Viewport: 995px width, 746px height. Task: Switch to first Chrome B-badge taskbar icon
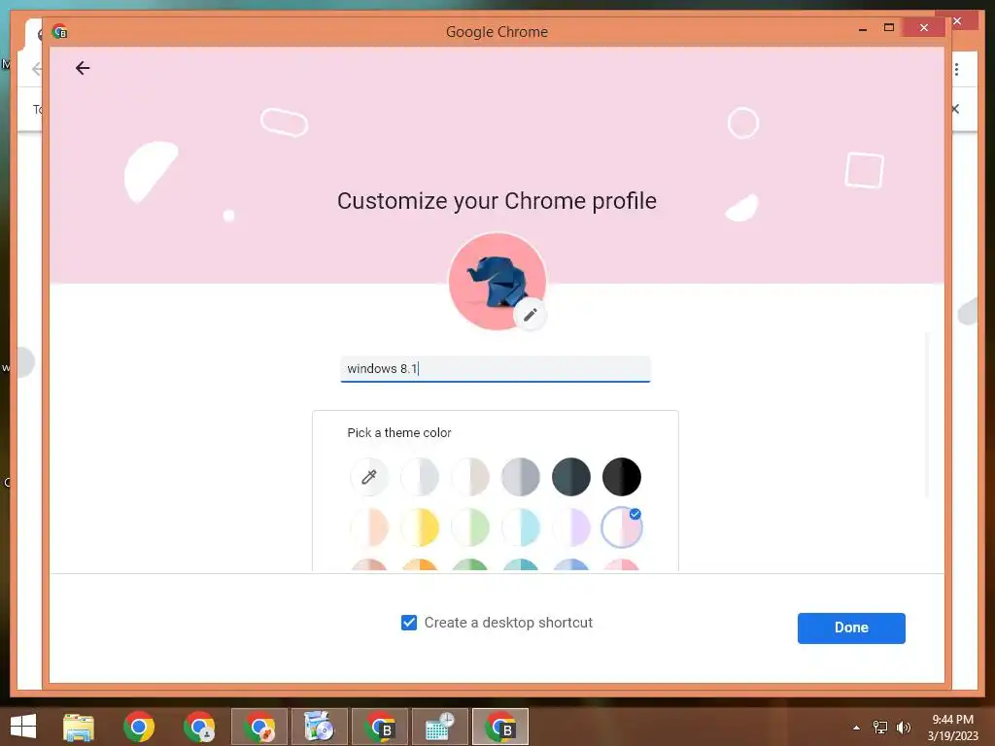[x=380, y=727]
